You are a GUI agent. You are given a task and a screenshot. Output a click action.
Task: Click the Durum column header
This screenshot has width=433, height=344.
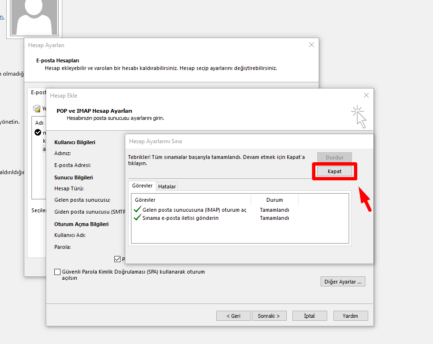[274, 200]
